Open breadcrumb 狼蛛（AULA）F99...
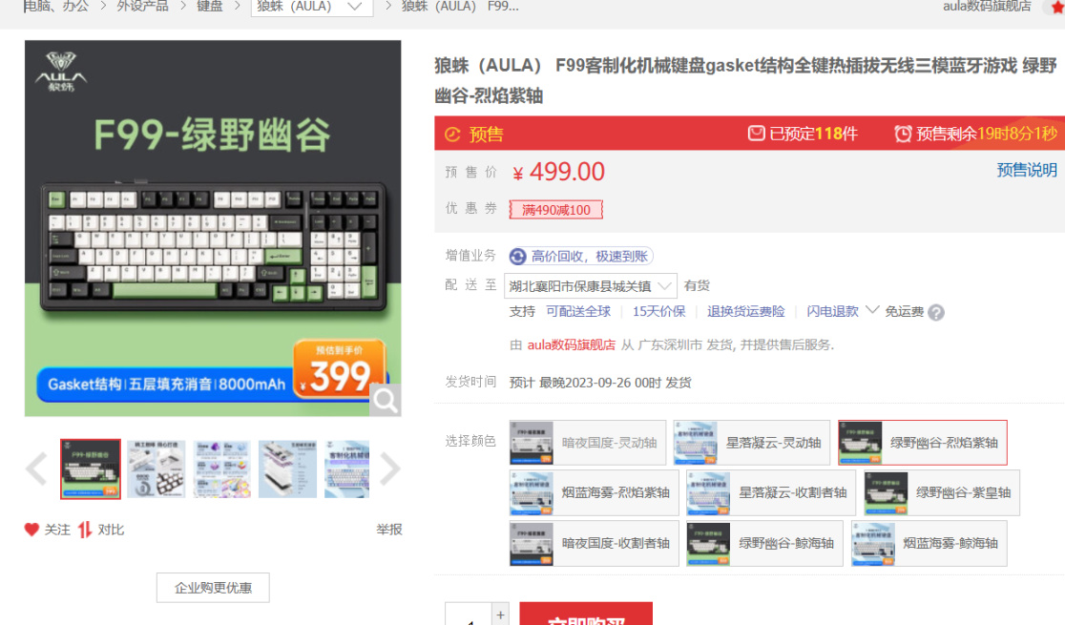 tap(460, 6)
